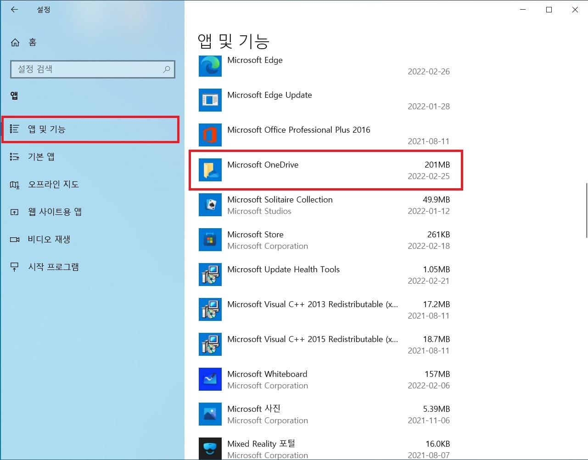This screenshot has height=460, width=588.
Task: Select the Microsoft 사진 entry name
Action: point(254,409)
